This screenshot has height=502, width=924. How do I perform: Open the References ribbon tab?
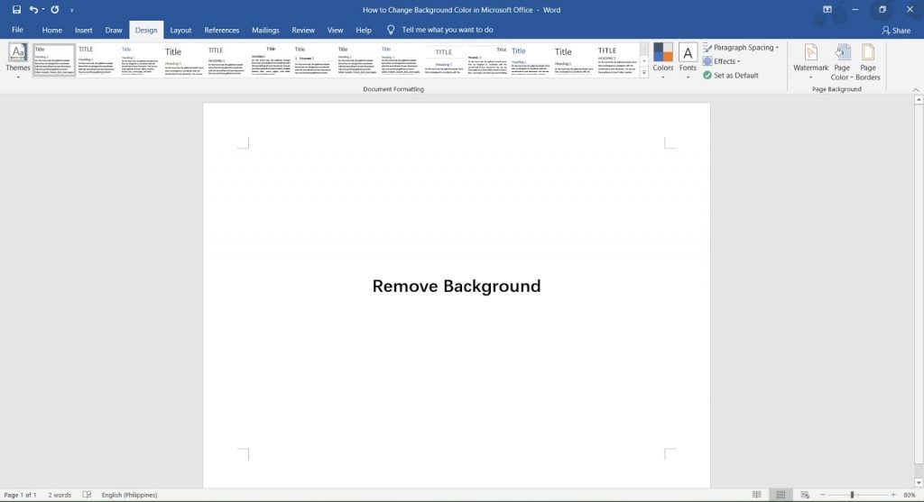click(222, 30)
